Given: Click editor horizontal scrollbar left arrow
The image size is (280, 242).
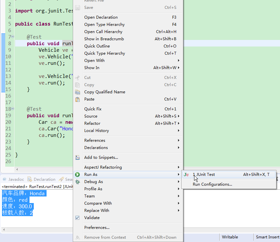Looking at the screenshot, I should coord(17,169).
